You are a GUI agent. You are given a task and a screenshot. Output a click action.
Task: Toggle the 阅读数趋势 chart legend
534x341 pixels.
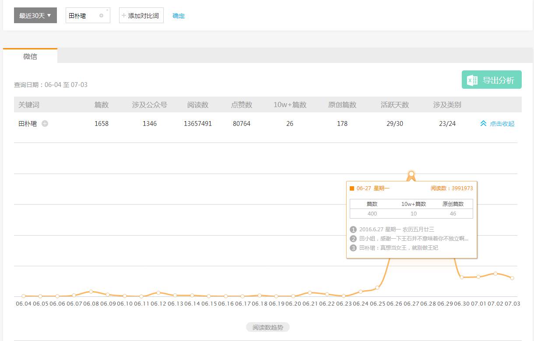(268, 327)
